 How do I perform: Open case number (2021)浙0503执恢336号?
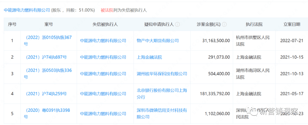click(48, 73)
